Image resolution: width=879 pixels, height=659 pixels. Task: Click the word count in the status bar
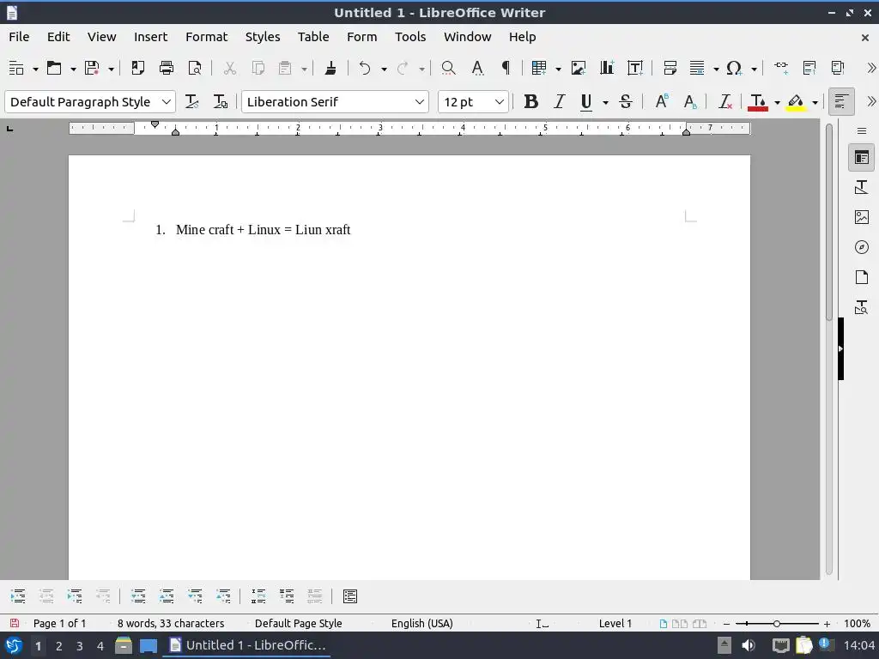(x=171, y=623)
